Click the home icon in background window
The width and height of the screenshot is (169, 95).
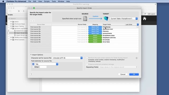coord(144,18)
